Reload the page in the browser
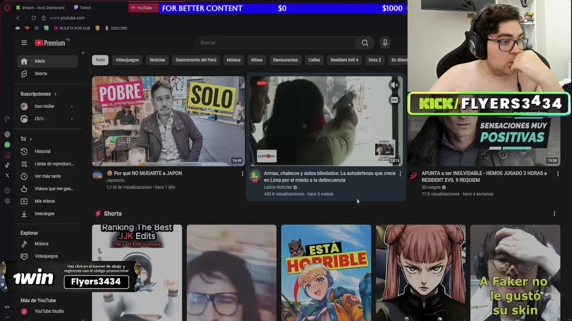This screenshot has height=321, width=572. (x=34, y=18)
